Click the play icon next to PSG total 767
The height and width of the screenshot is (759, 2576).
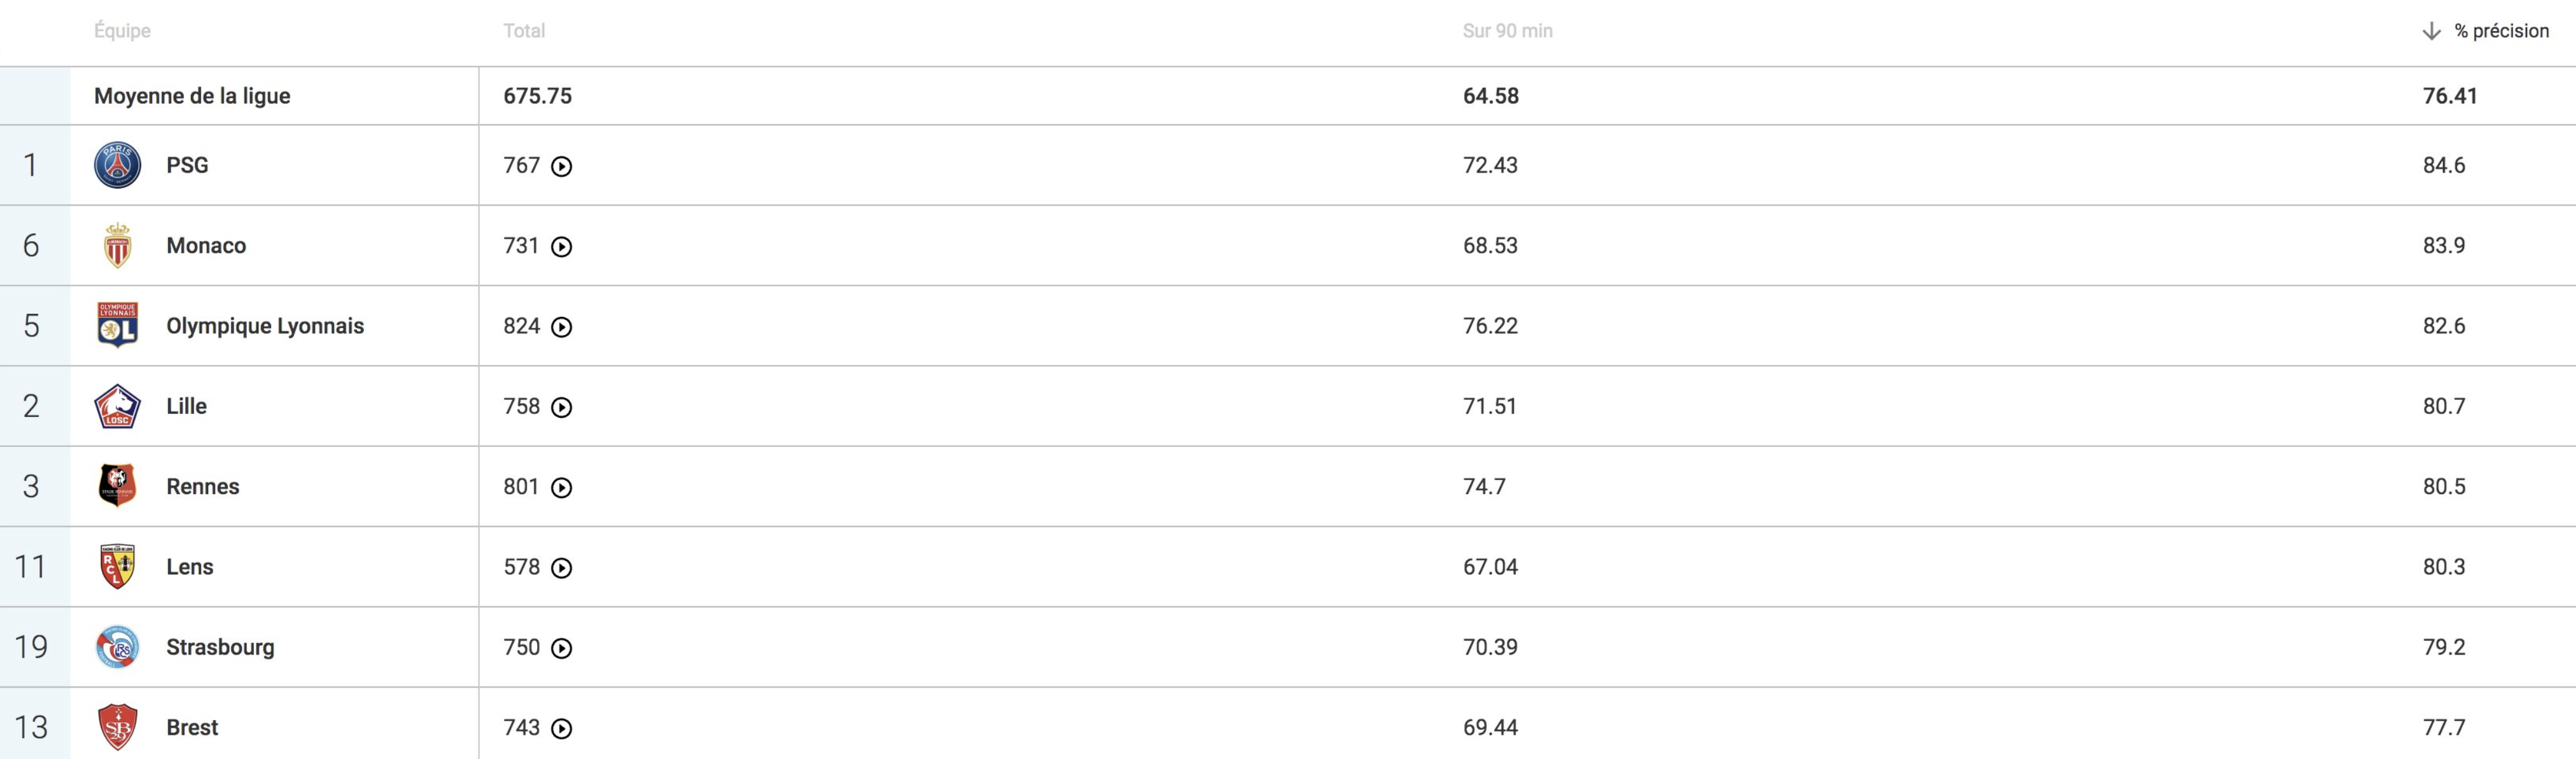point(562,167)
